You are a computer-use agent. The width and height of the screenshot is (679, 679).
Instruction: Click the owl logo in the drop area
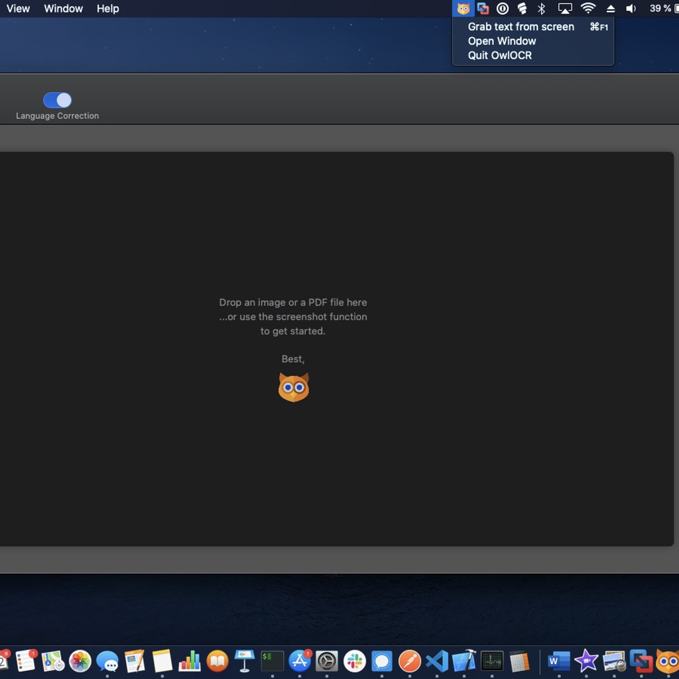coord(293,386)
